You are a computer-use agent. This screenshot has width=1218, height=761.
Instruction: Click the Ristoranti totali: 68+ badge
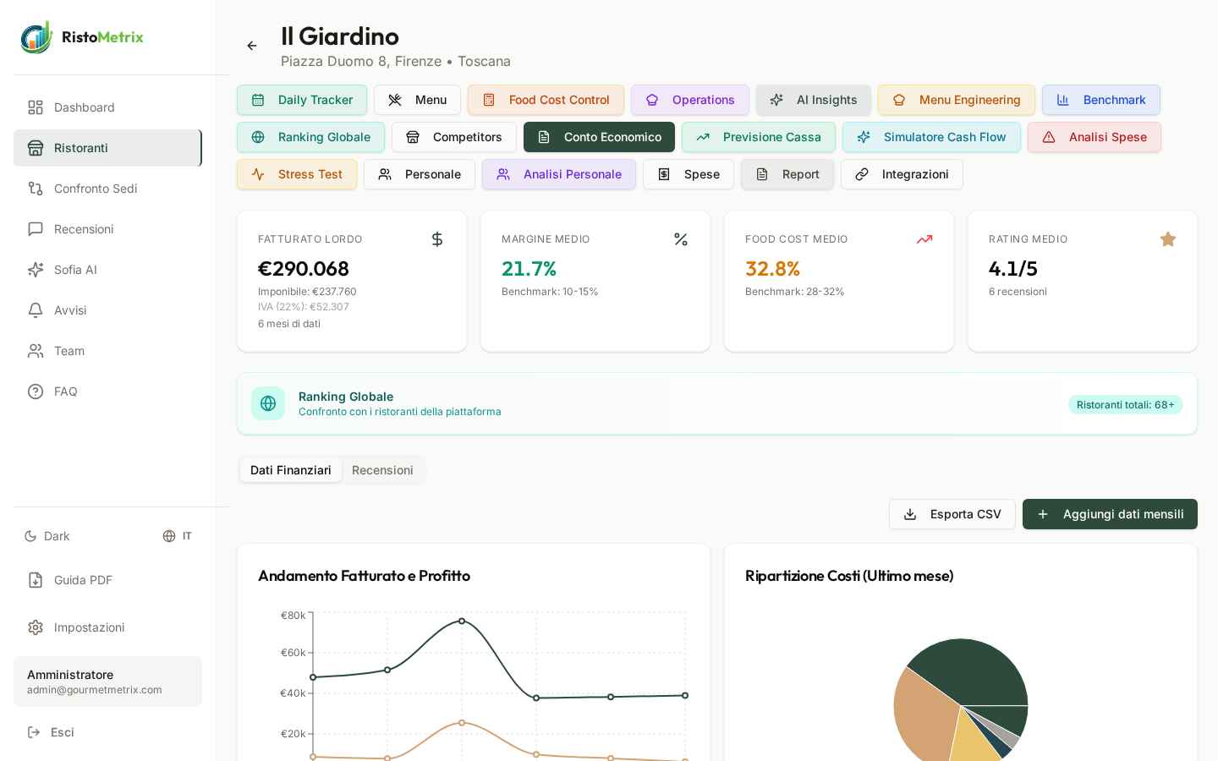point(1125,405)
